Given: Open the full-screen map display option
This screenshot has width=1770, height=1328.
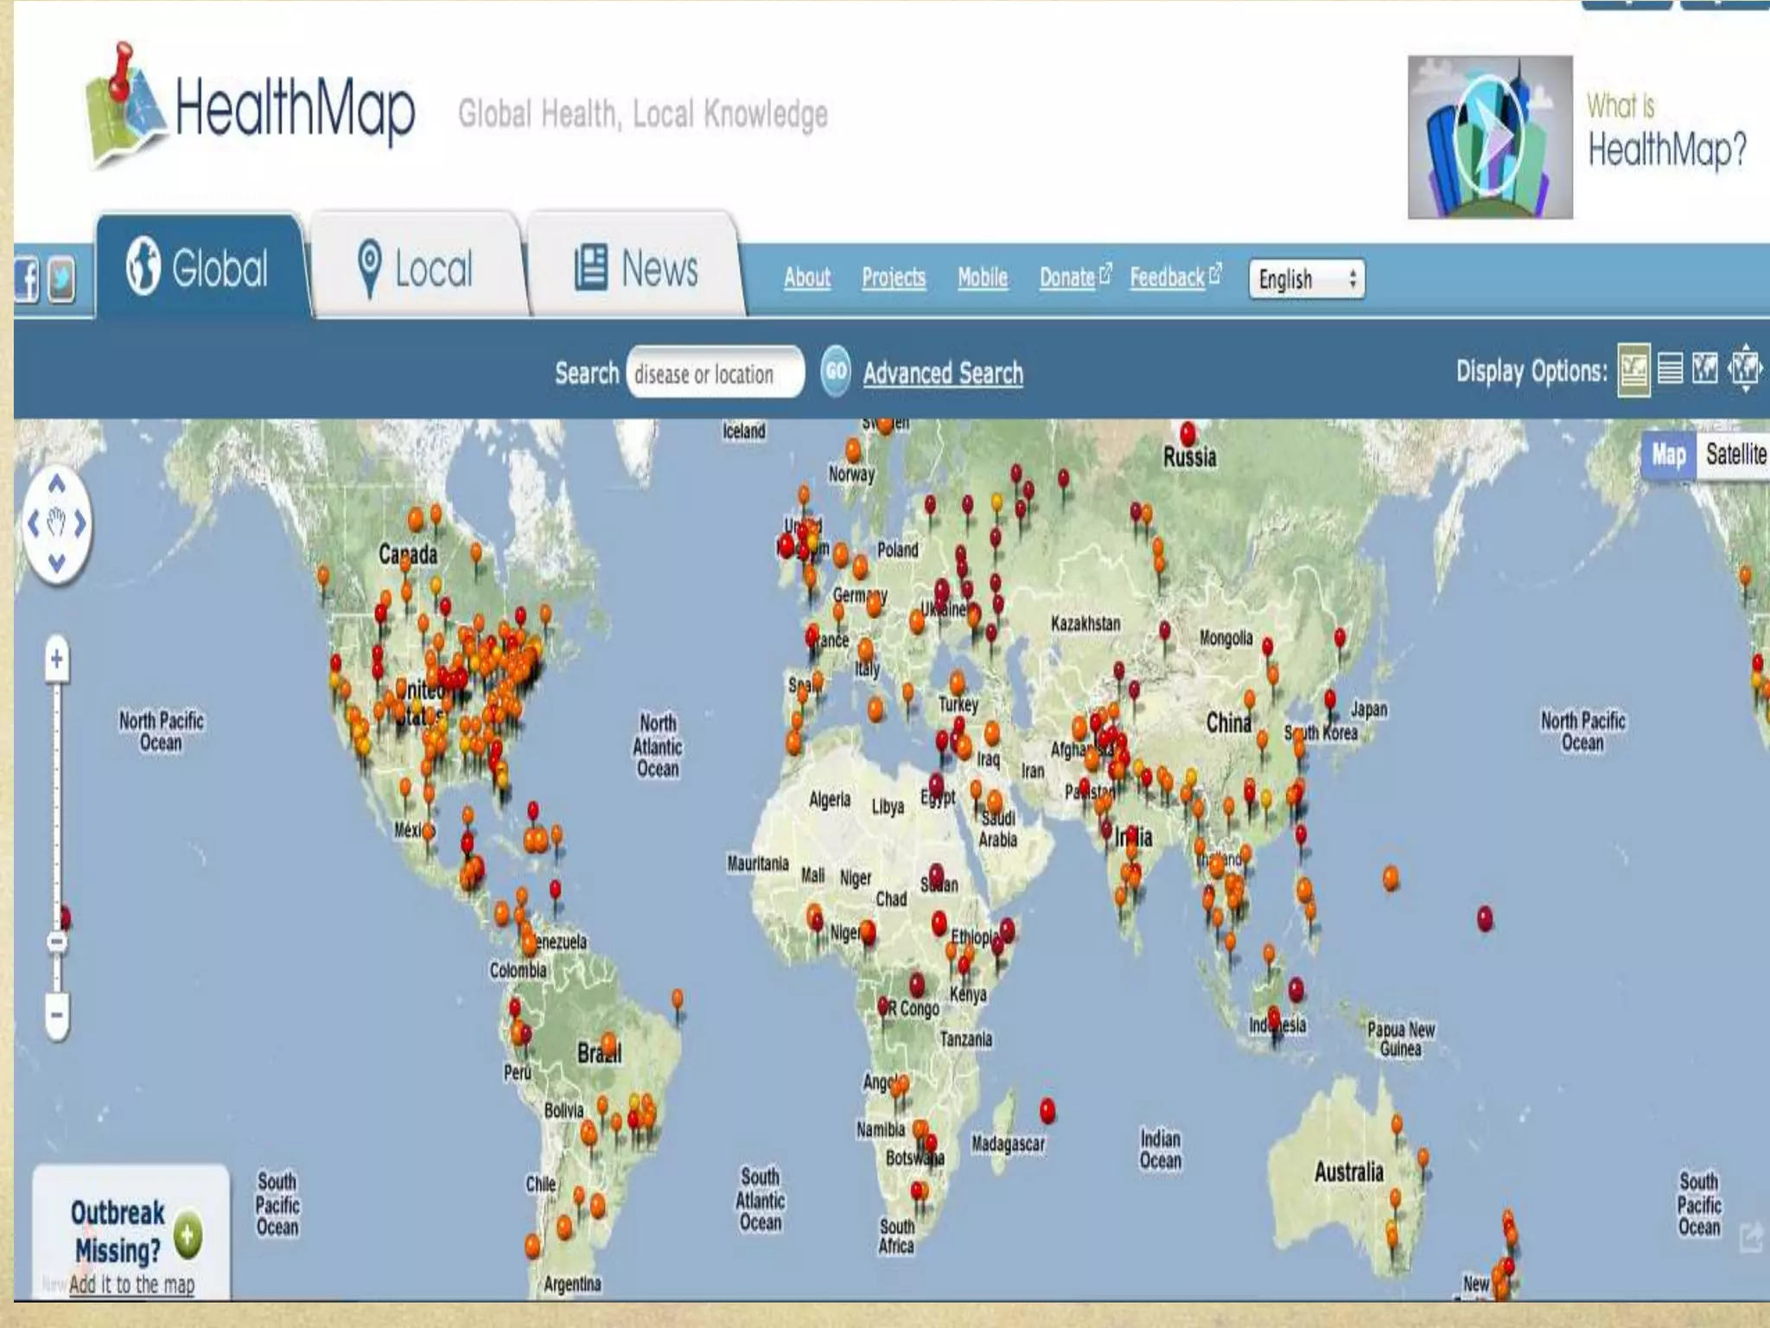Looking at the screenshot, I should pyautogui.click(x=1745, y=370).
